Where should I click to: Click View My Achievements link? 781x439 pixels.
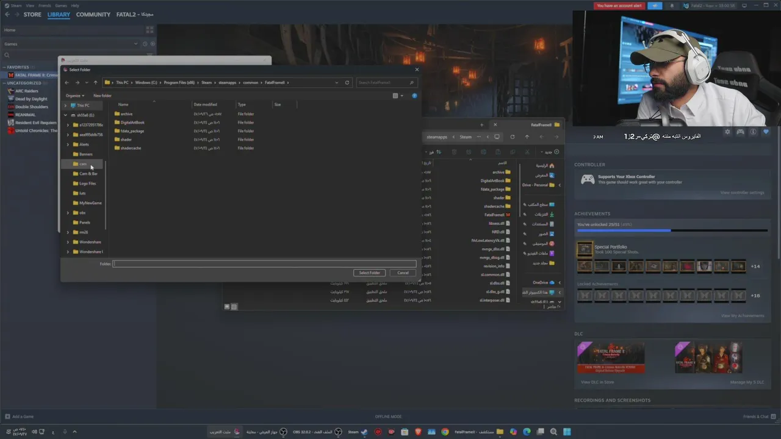click(x=743, y=316)
